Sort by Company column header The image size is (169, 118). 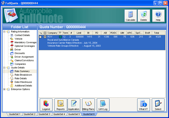[52, 33]
